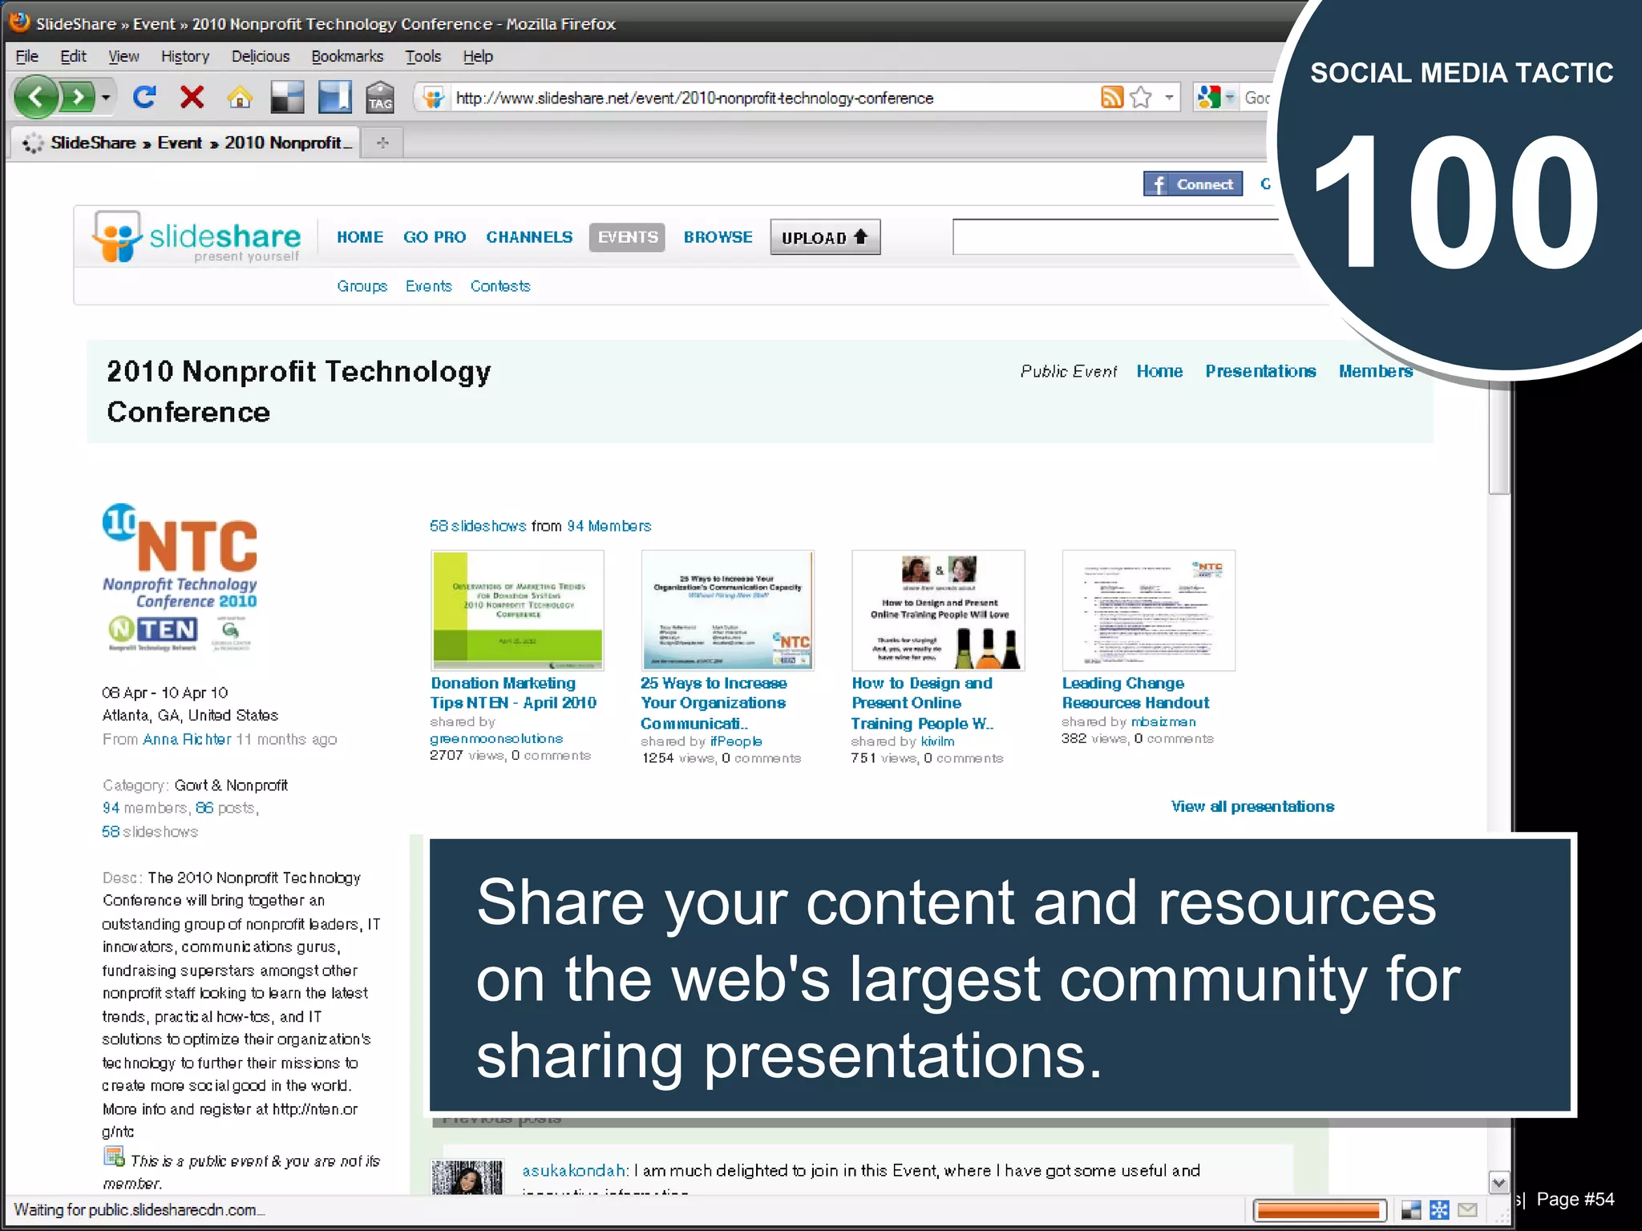Click the ifPeople author link
Viewport: 1642px width, 1231px height.
pyautogui.click(x=736, y=741)
